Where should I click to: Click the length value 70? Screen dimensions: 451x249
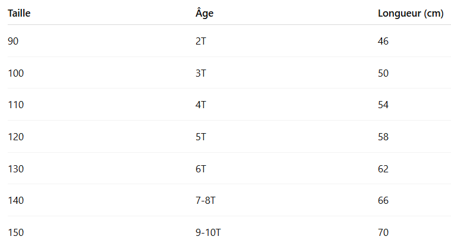[x=383, y=232]
